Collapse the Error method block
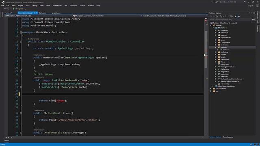This screenshot has height=146, width=260. click(x=21, y=113)
